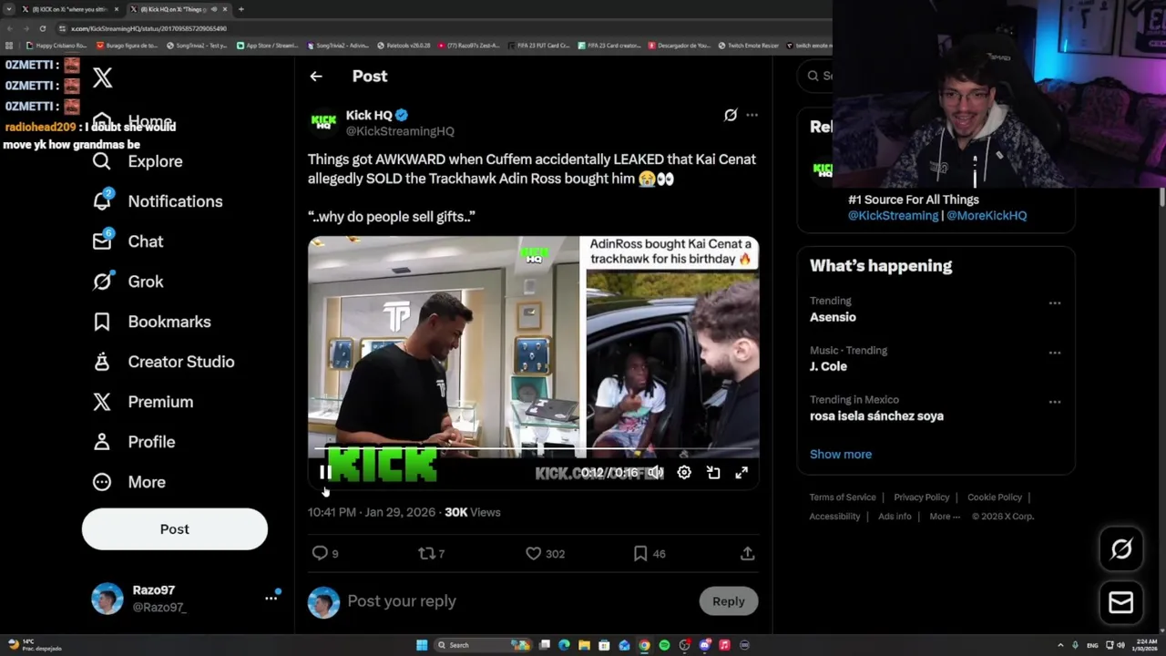
Task: Reload the browser page
Action: tap(42, 28)
